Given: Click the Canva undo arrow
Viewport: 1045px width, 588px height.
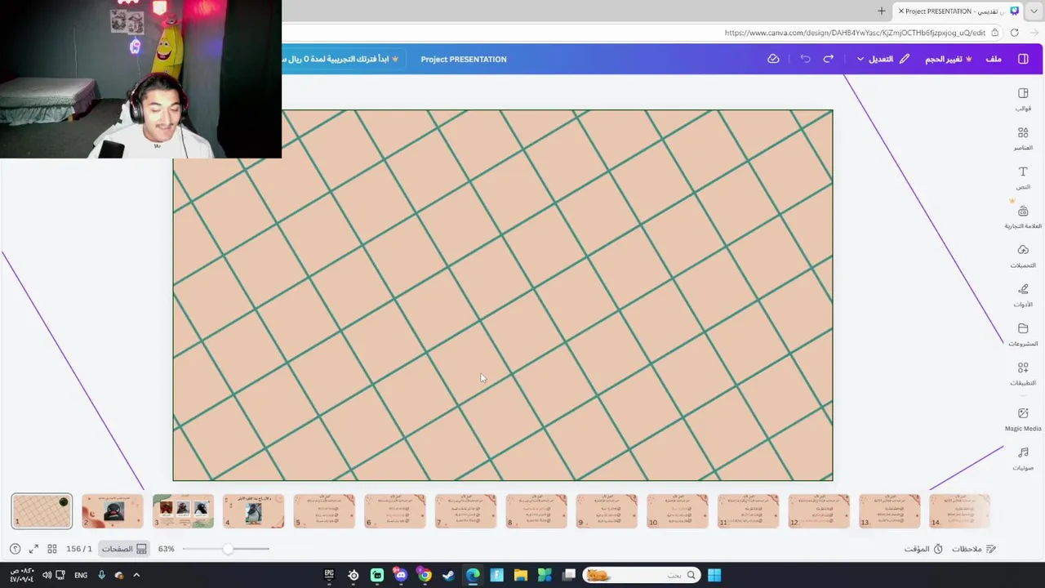Looking at the screenshot, I should point(805,59).
